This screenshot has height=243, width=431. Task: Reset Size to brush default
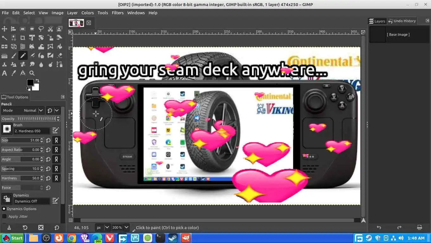tap(48, 140)
